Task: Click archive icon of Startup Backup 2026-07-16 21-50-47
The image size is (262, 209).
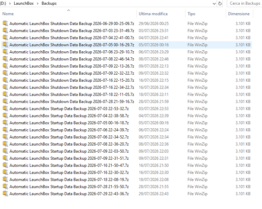Action: pos(5,165)
